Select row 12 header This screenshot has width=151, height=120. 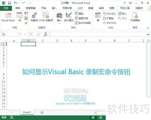pos(4,89)
